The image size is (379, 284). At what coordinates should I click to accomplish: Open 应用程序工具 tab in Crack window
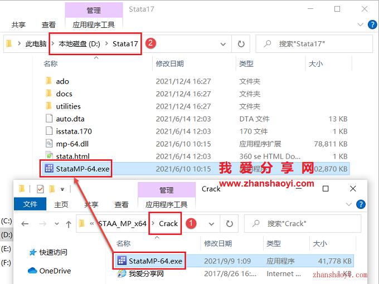point(166,204)
